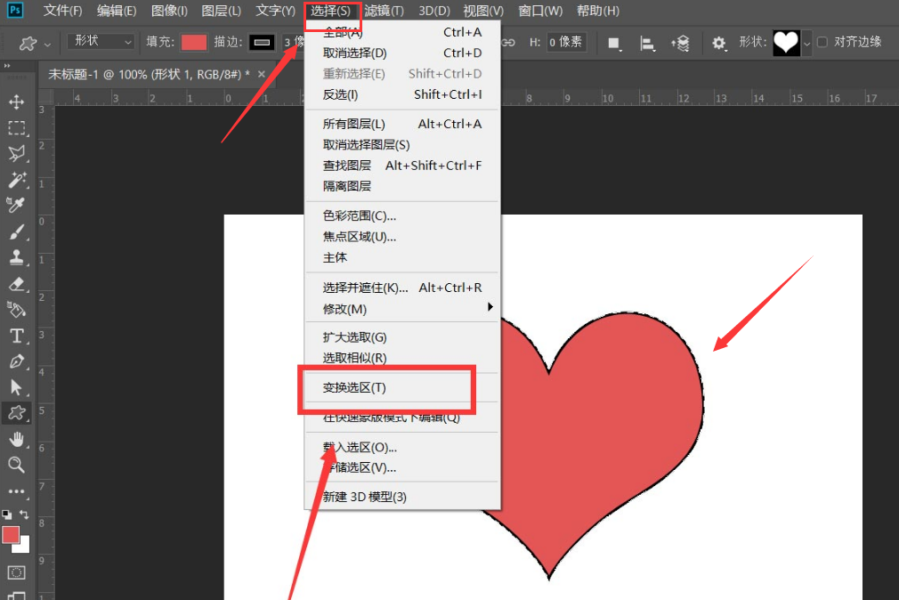Choose 反选(I) menu item

pyautogui.click(x=402, y=94)
